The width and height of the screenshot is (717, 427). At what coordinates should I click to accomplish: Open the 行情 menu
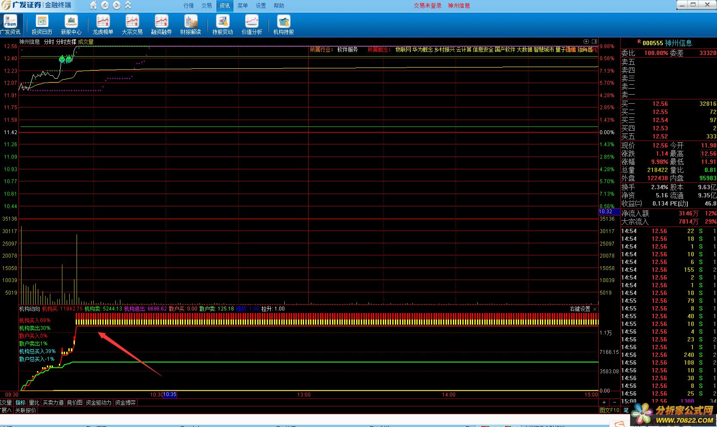point(188,6)
